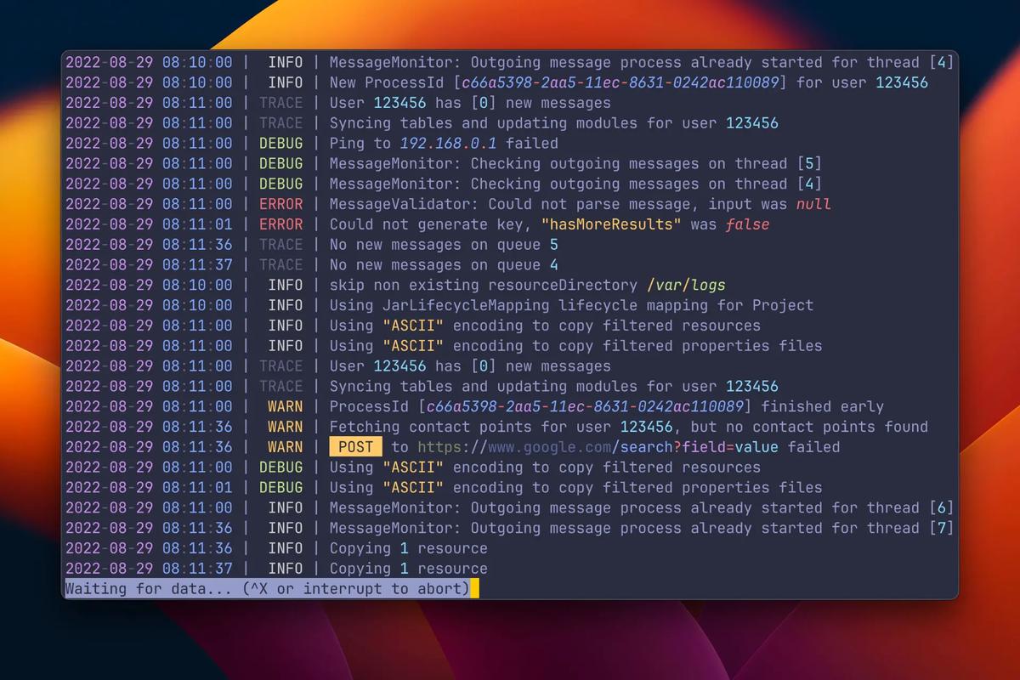
Task: Click the red 'false' value after hasMoreResults
Action: (747, 224)
